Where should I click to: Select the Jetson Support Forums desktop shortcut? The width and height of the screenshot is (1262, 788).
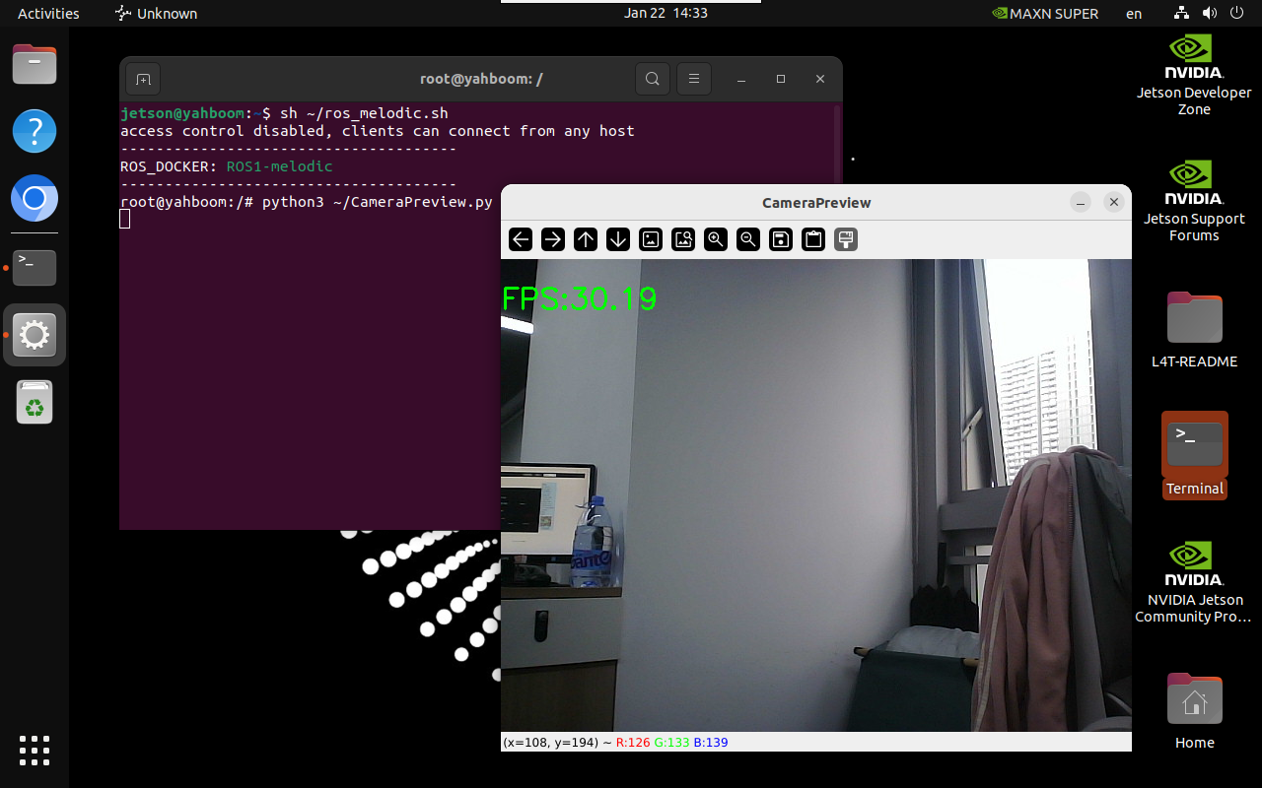pos(1194,202)
